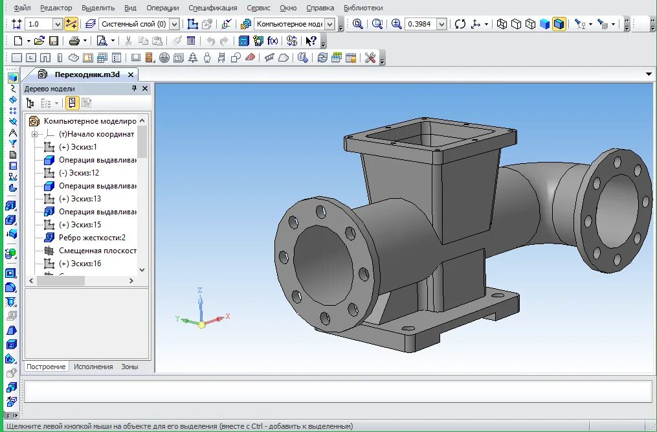Screen dimensions: 657x432
Task: Toggle hidden-lines-removed display cube icon
Action: [516, 24]
